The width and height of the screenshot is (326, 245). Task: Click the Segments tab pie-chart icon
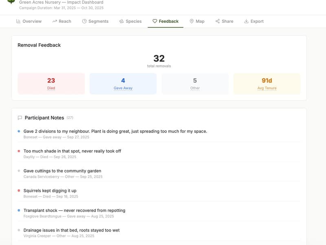click(x=84, y=21)
